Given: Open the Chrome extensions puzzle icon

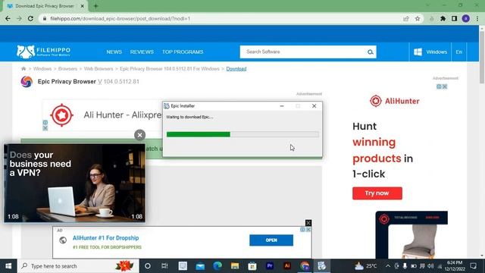Looking at the screenshot, I should coord(443,18).
